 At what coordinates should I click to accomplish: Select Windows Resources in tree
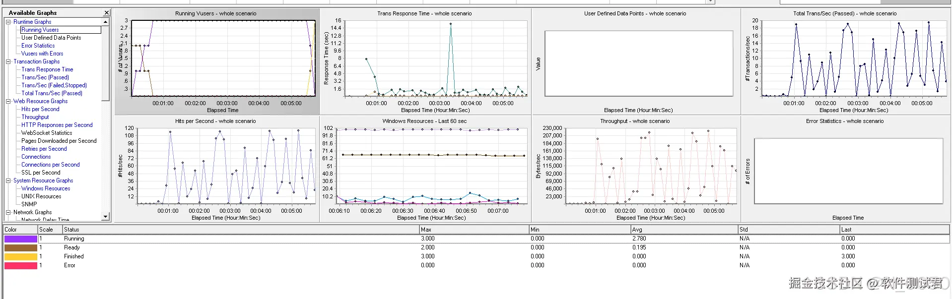pos(46,188)
